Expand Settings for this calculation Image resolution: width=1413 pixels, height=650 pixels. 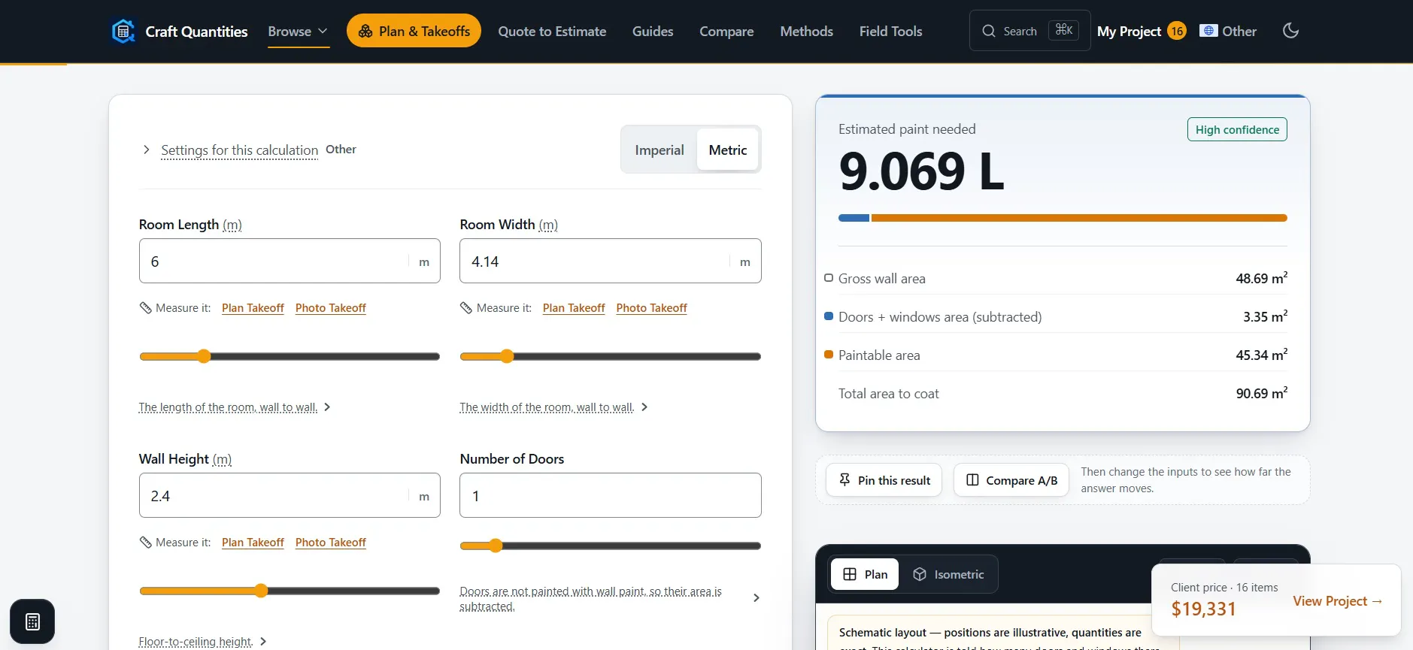coord(239,150)
